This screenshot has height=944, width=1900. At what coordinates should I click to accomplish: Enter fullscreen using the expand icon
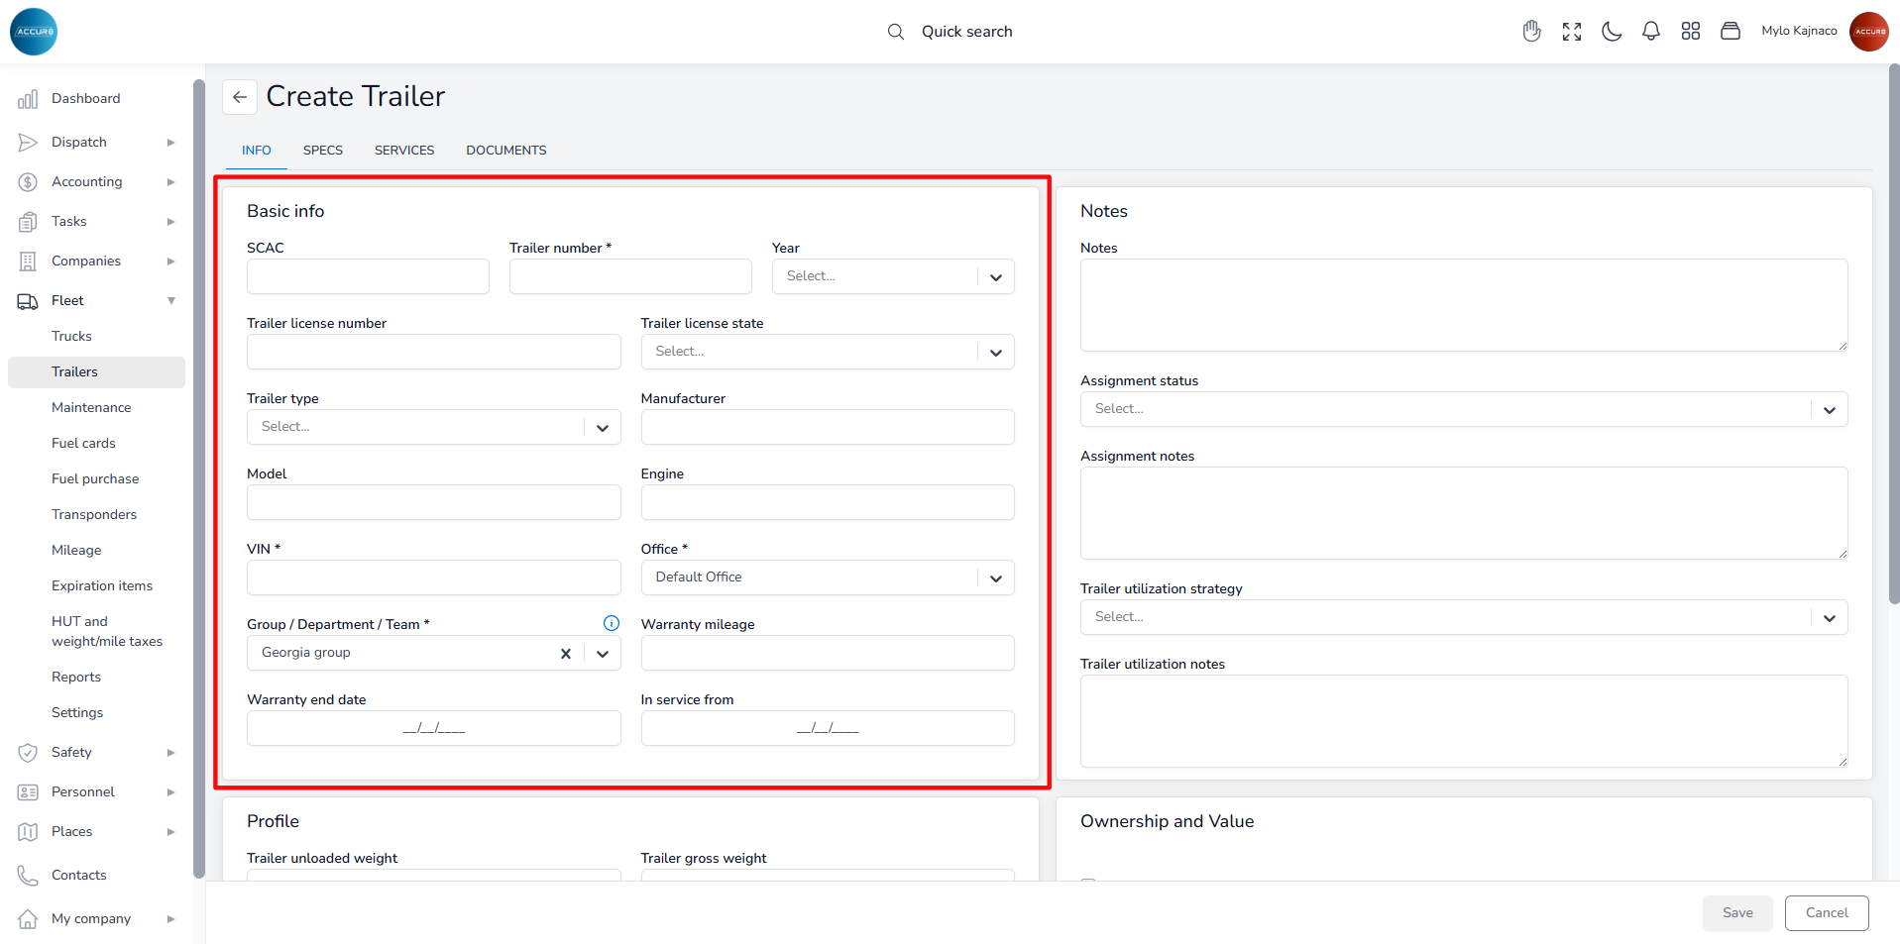click(x=1572, y=32)
